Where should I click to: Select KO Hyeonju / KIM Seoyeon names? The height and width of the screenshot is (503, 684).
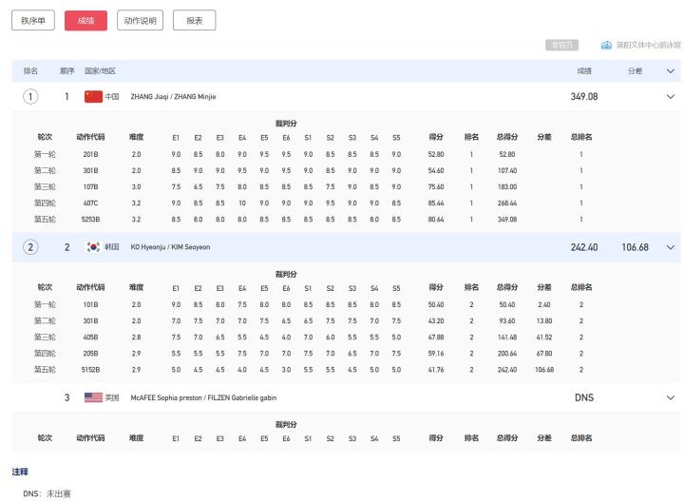[170, 247]
